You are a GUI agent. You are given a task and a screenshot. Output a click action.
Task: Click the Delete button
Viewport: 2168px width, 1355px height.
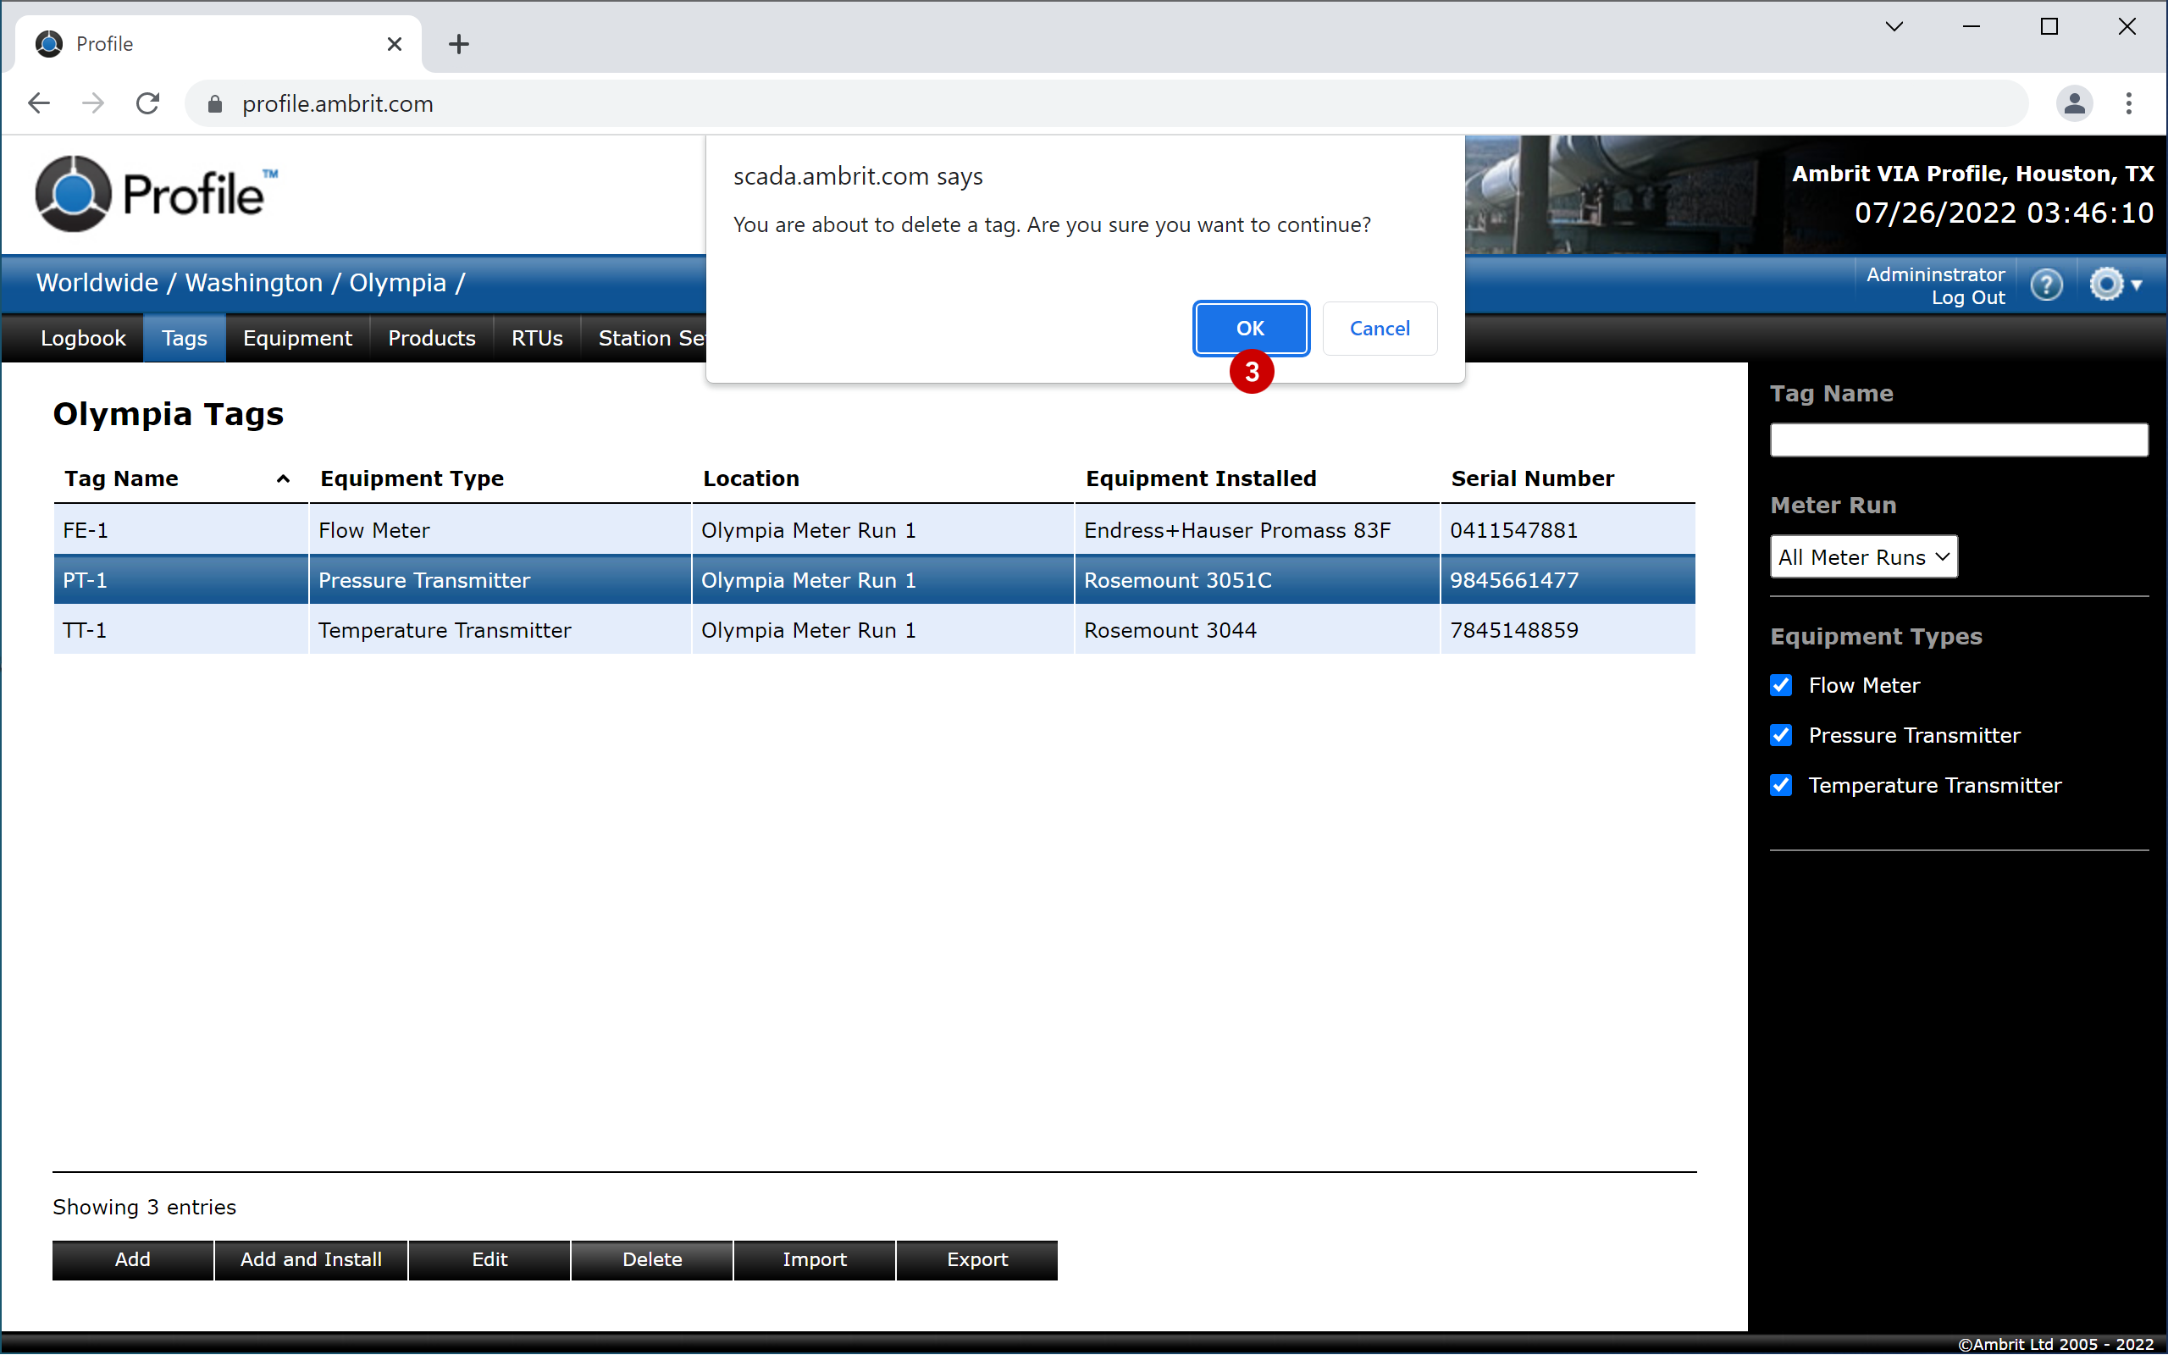point(652,1260)
